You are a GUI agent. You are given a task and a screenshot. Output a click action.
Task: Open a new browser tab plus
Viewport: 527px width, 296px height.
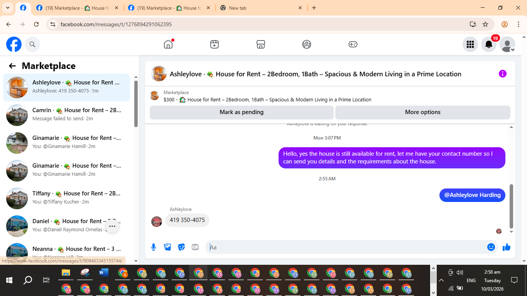[314, 8]
